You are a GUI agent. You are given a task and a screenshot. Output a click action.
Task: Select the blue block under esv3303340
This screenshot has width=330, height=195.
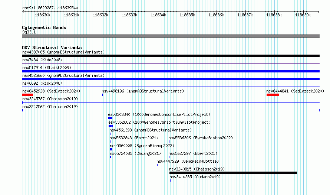pos(110,118)
